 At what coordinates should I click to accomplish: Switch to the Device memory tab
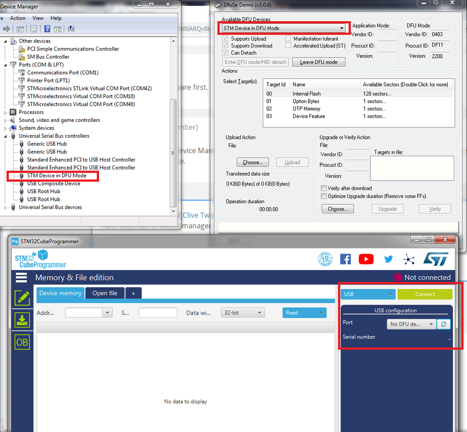60,293
